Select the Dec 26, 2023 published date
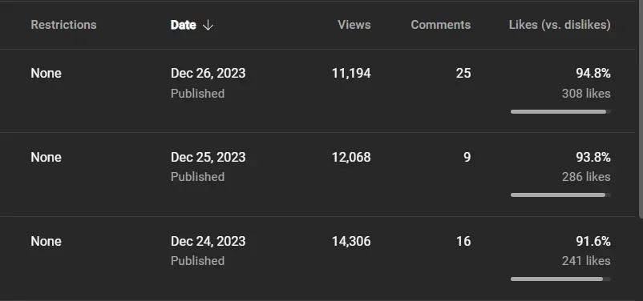This screenshot has height=301, width=643. (x=208, y=74)
